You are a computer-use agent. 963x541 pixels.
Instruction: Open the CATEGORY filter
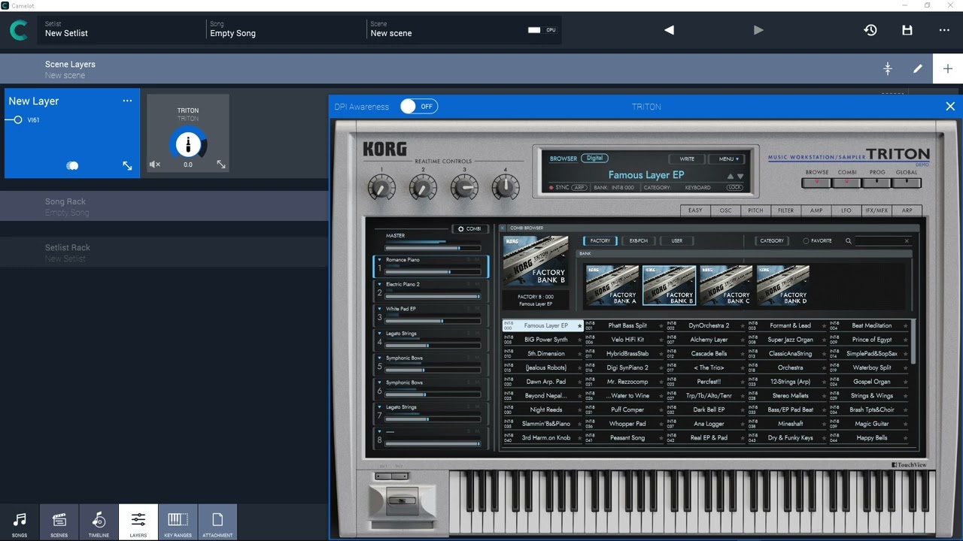[x=772, y=241]
